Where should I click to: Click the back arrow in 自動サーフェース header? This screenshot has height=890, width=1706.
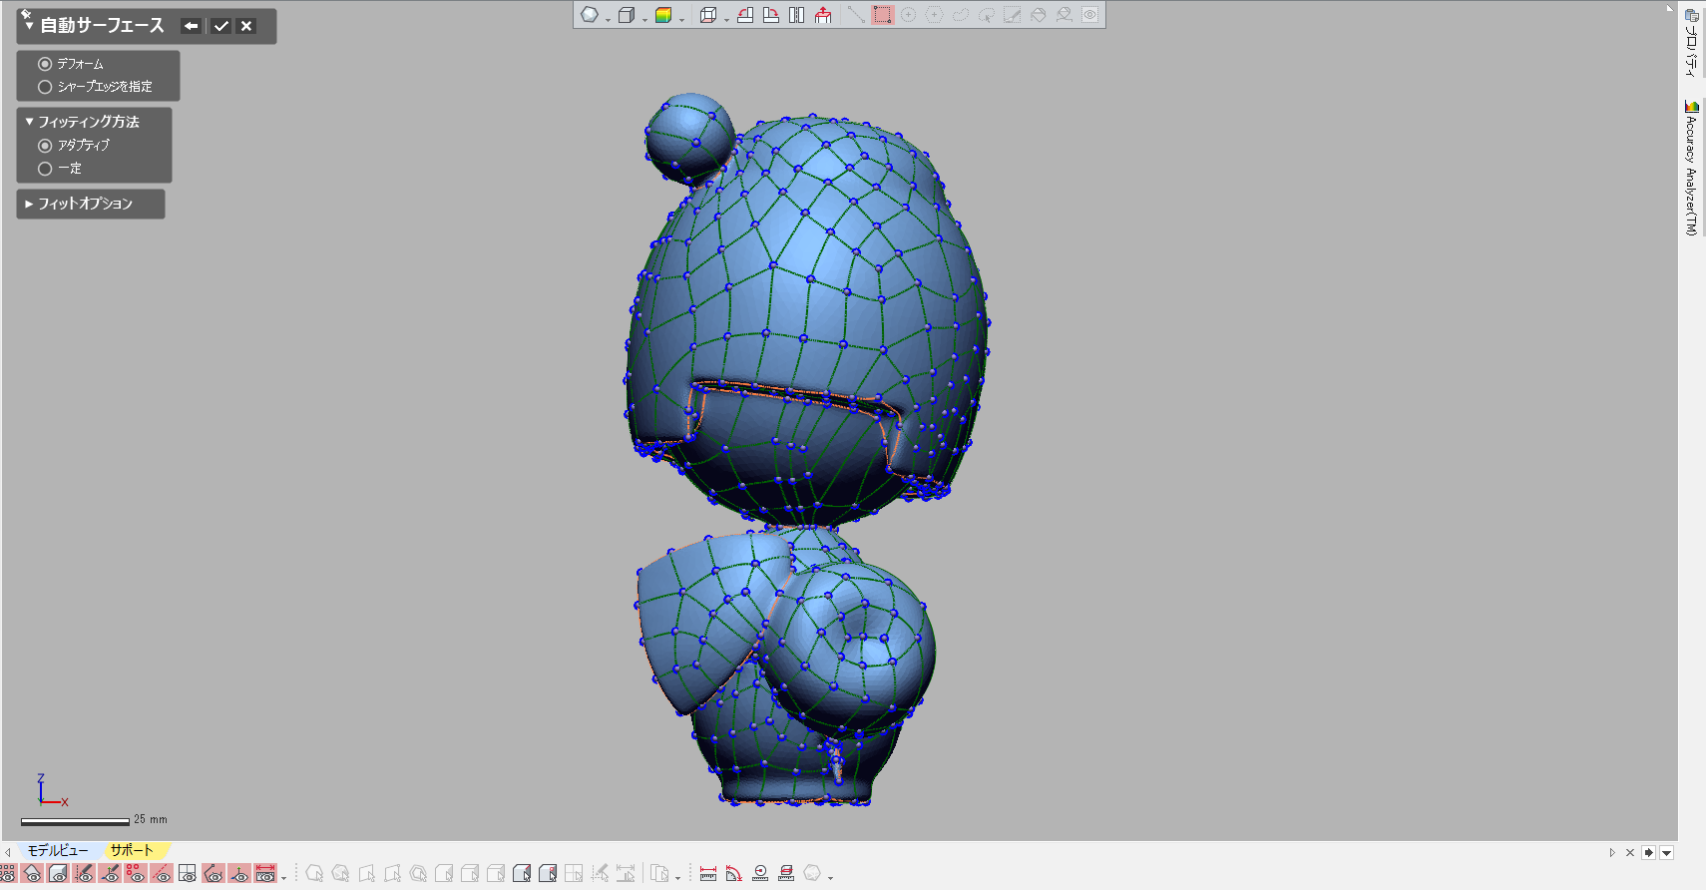pos(192,26)
